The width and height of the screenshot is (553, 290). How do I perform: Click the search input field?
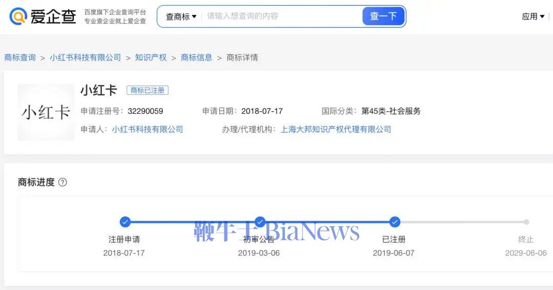pos(282,16)
